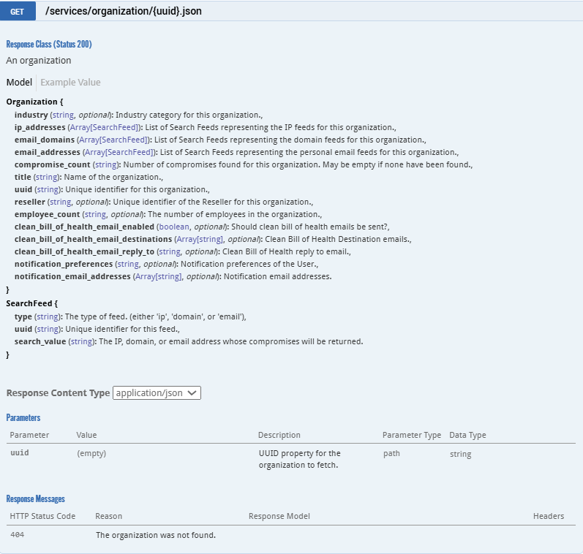This screenshot has width=583, height=554.
Task: Click the blue GET method badge
Action: coord(18,12)
